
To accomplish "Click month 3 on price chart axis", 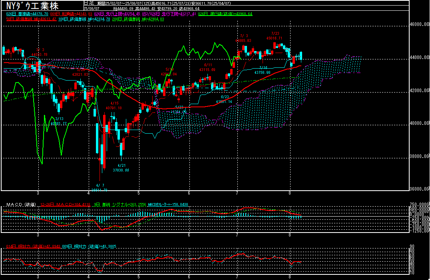I will (38, 193).
